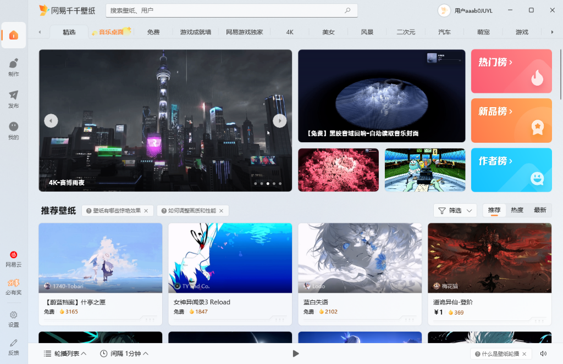563x364 pixels.
Task: Open the 作者榜 ranking
Action: (x=511, y=170)
